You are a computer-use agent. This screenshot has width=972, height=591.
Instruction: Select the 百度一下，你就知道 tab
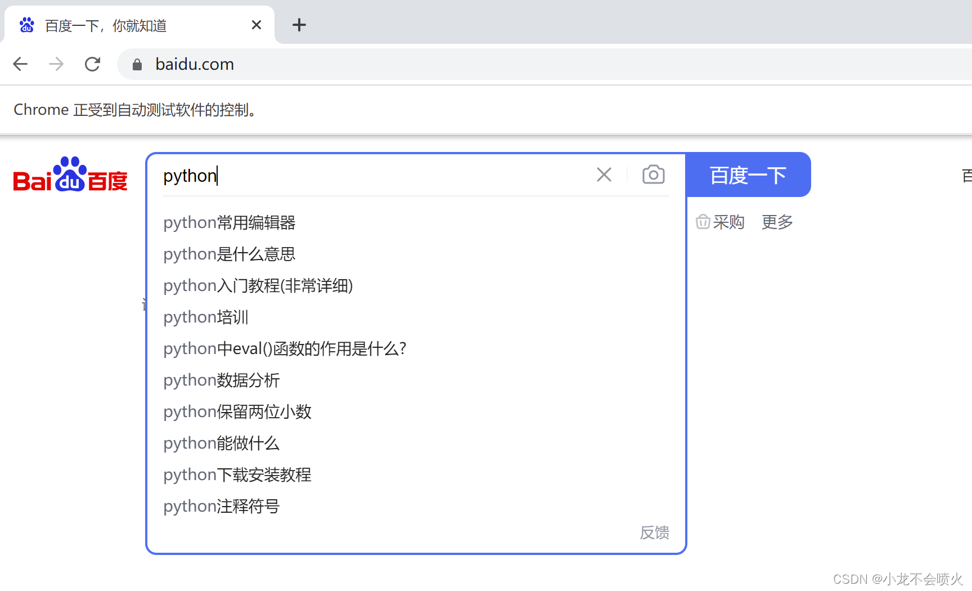139,25
